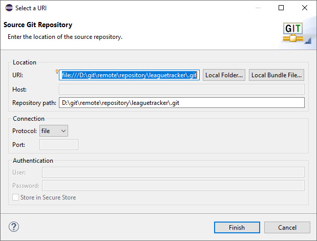Click the Port input field
317x241 pixels.
pos(59,144)
